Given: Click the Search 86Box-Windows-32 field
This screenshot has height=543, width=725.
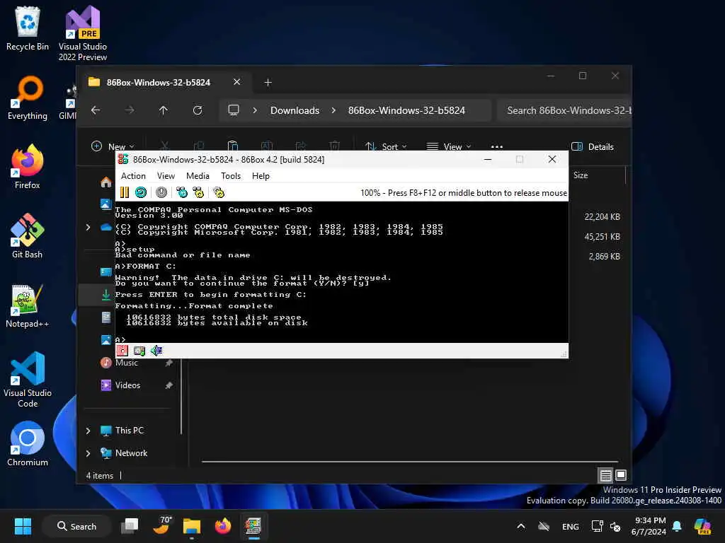Looking at the screenshot, I should (564, 110).
